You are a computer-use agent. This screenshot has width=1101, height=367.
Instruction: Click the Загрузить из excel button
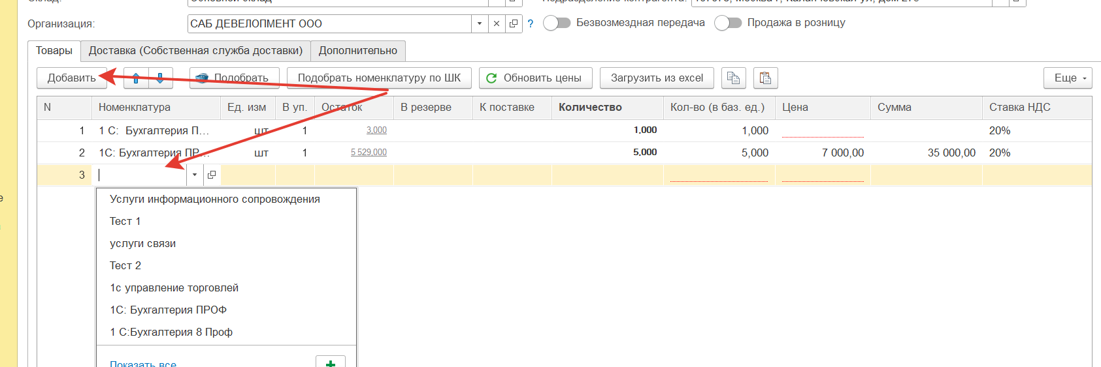coord(657,78)
